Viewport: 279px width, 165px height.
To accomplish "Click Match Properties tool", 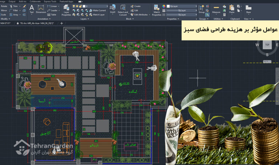I will (x=157, y=11).
